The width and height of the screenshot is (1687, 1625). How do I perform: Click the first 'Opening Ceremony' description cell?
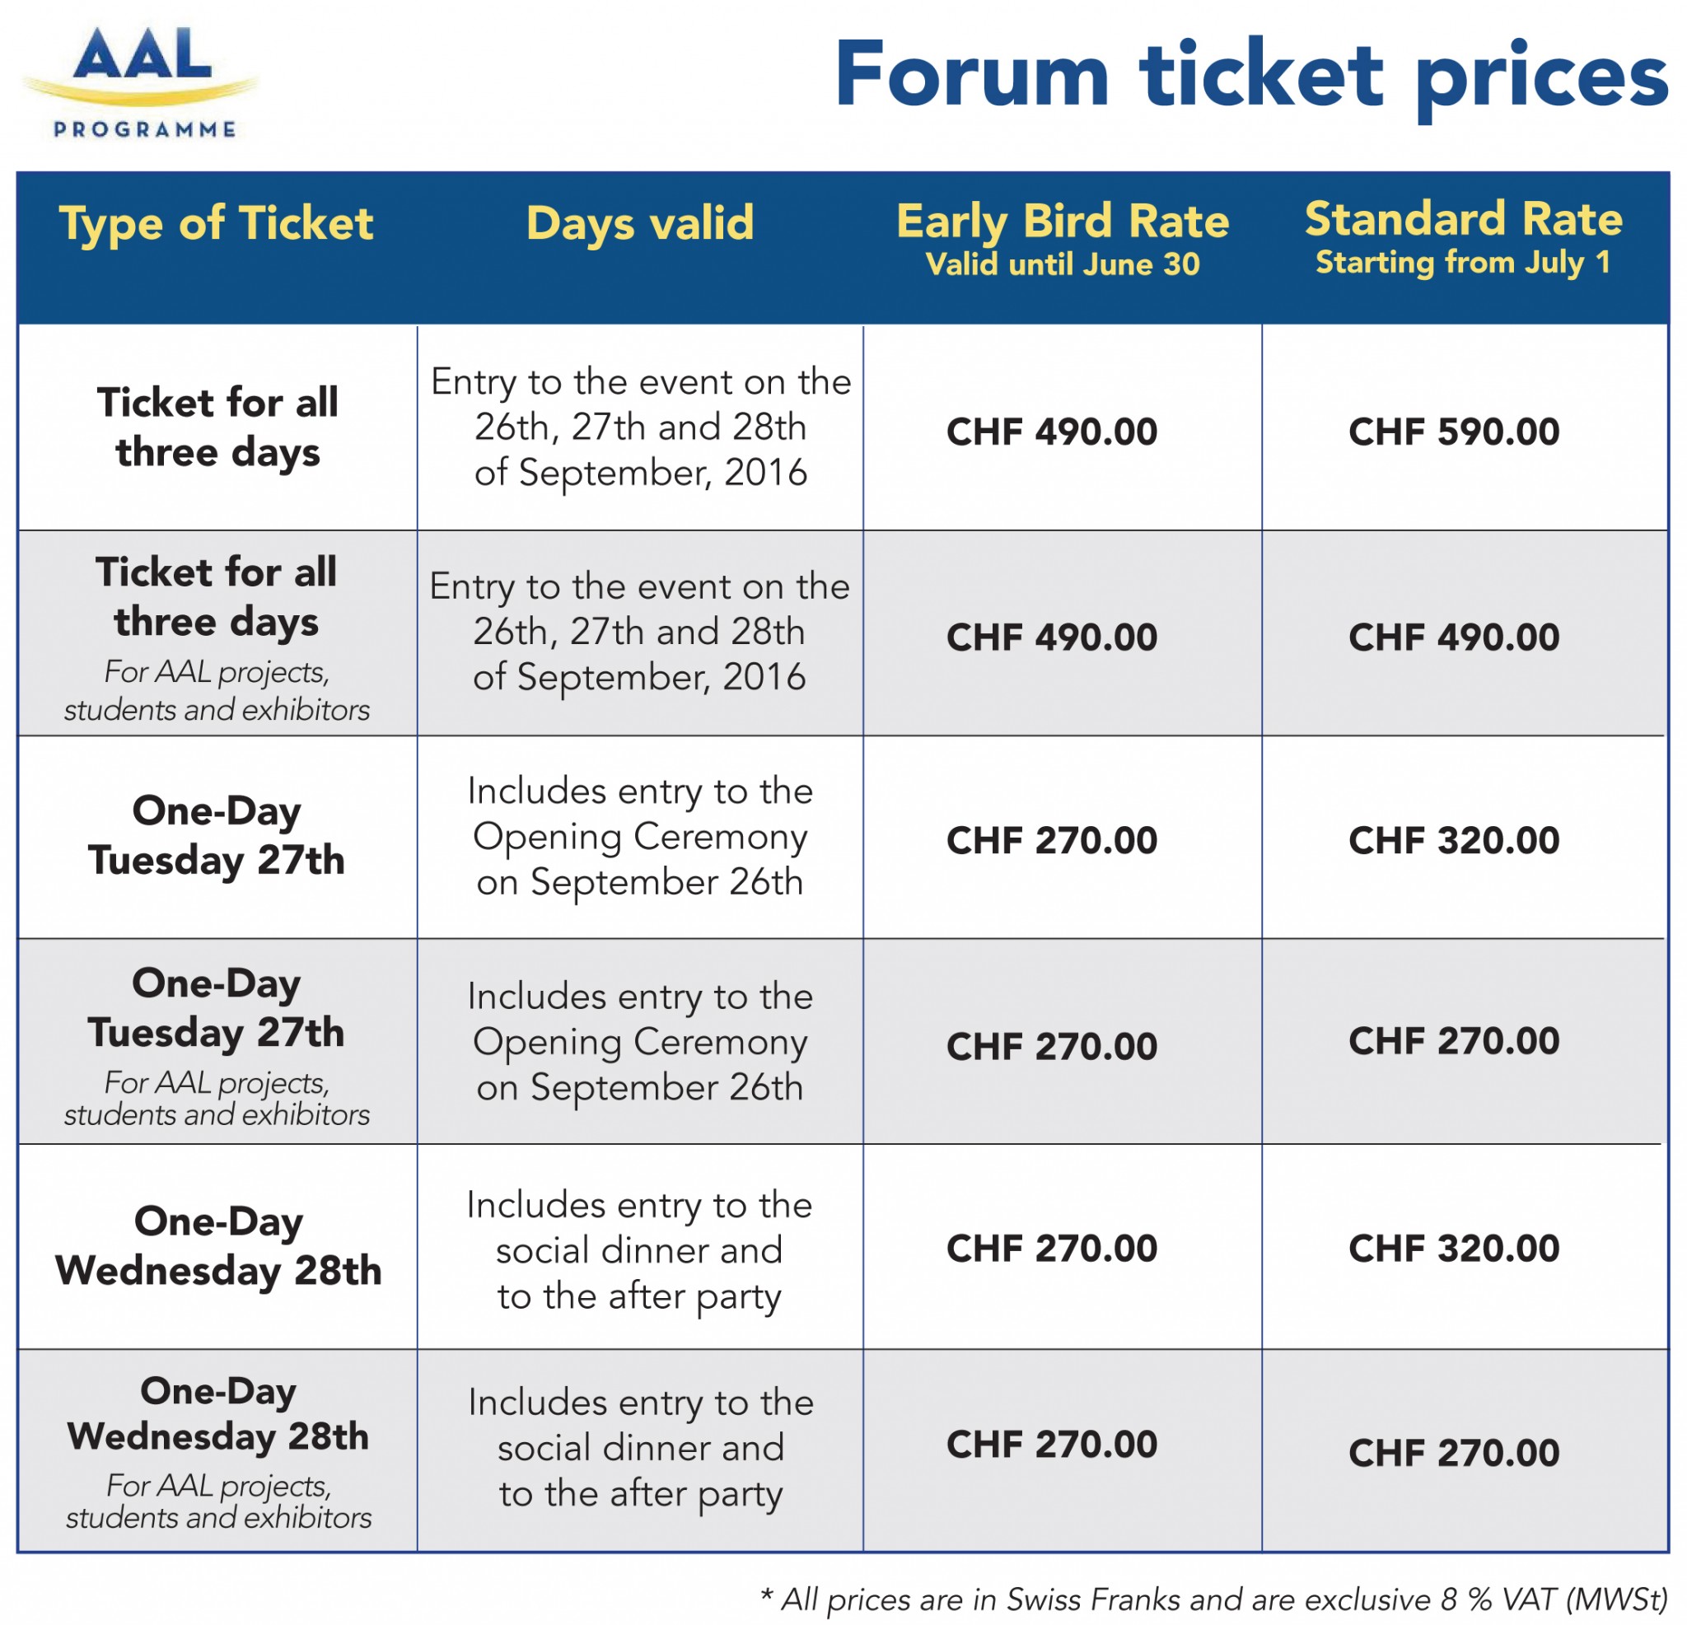[640, 837]
